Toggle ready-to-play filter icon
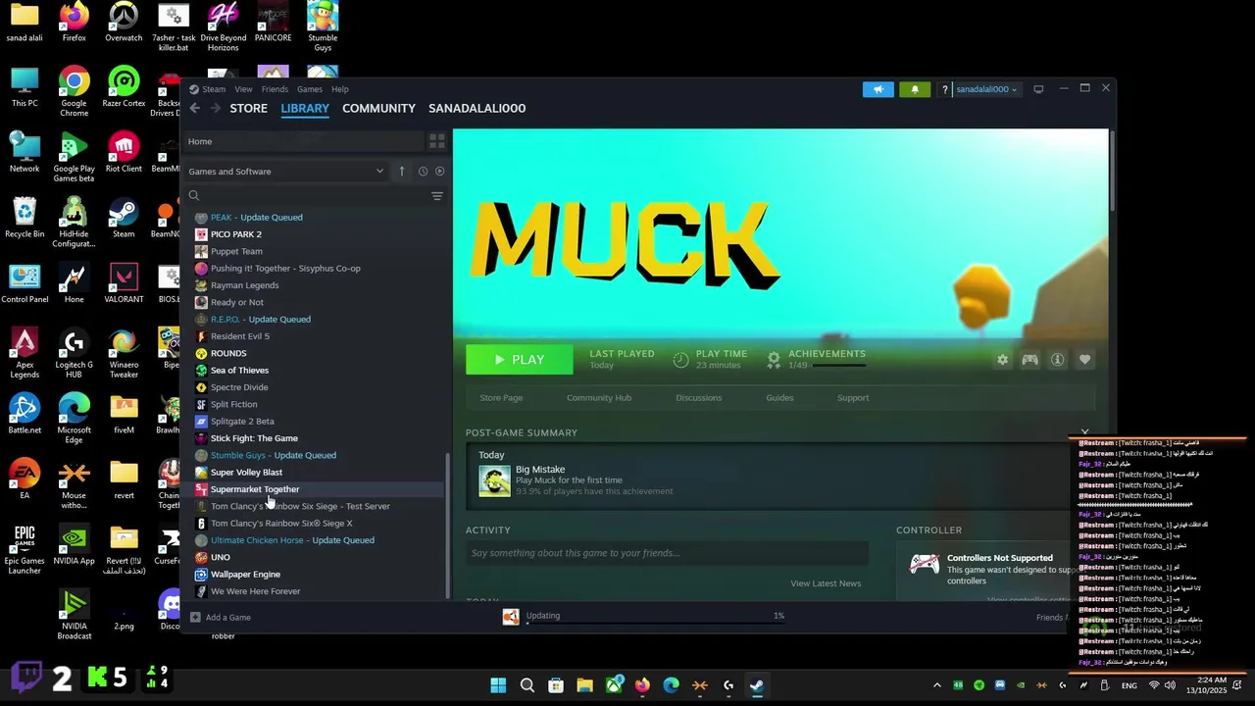 tap(439, 172)
